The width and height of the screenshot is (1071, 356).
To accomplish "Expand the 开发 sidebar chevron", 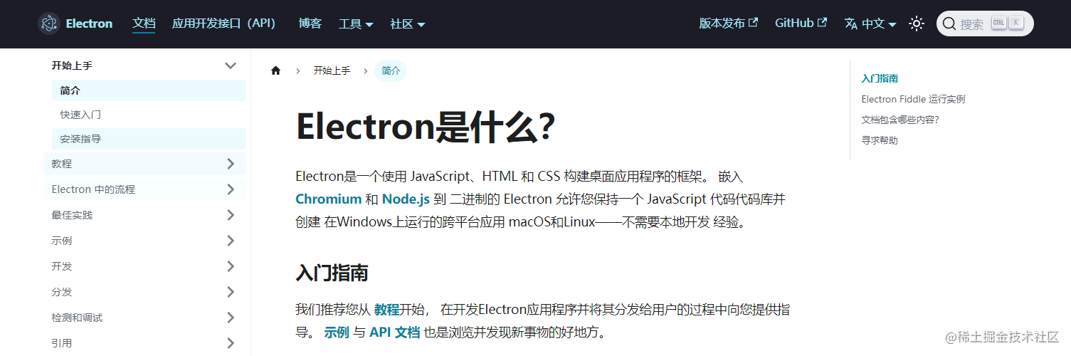I will tap(231, 266).
